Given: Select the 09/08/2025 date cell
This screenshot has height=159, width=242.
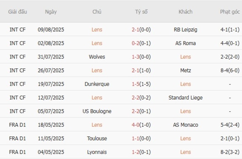Looking at the screenshot, I should 51,30.
